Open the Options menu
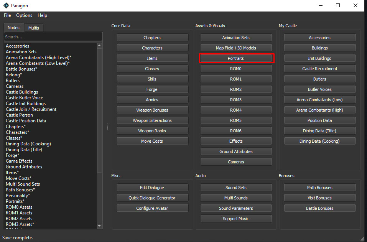 [24, 15]
